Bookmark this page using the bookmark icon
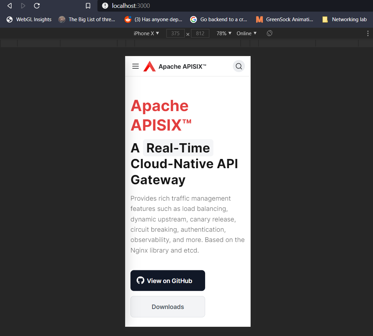Image resolution: width=373 pixels, height=336 pixels. coord(88,6)
